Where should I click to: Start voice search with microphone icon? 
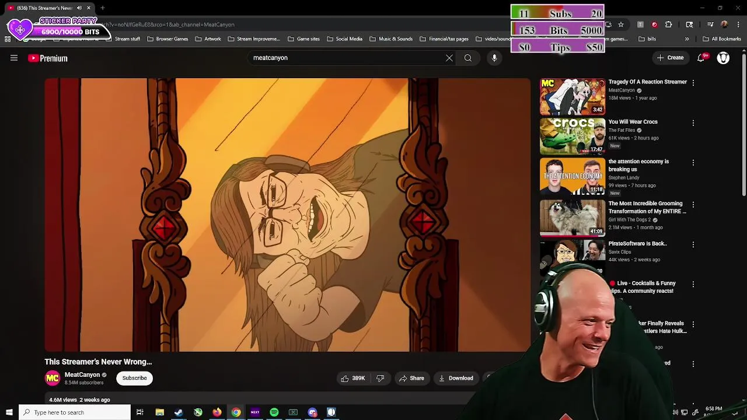pyautogui.click(x=494, y=58)
